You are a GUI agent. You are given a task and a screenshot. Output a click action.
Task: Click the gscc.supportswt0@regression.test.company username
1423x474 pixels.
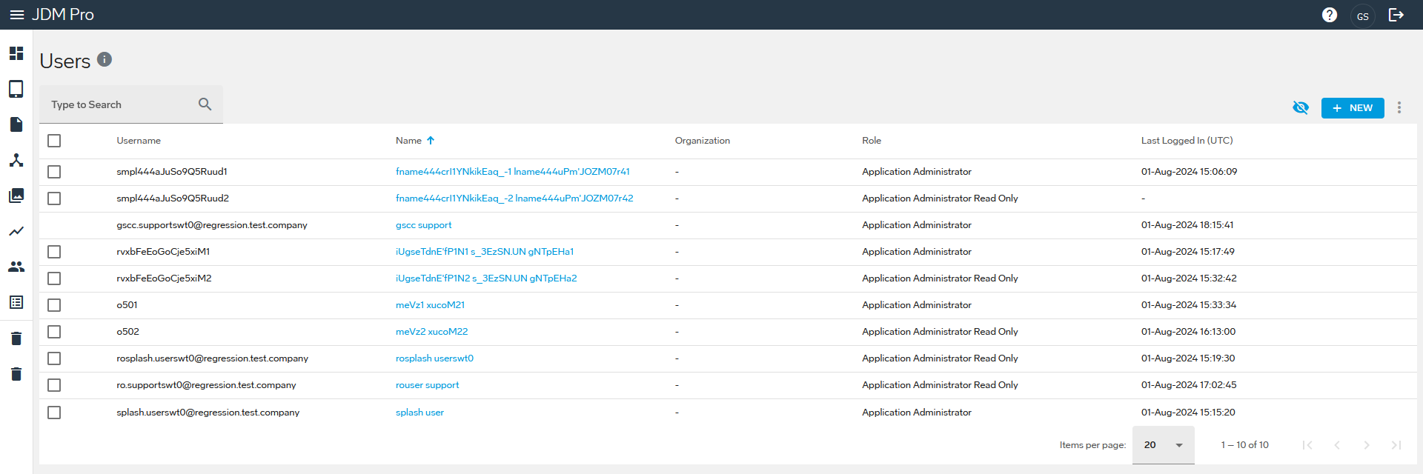click(x=212, y=225)
